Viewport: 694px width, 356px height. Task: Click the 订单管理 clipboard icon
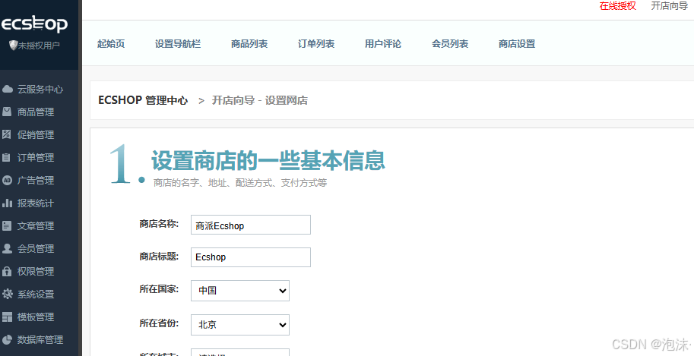(x=7, y=157)
